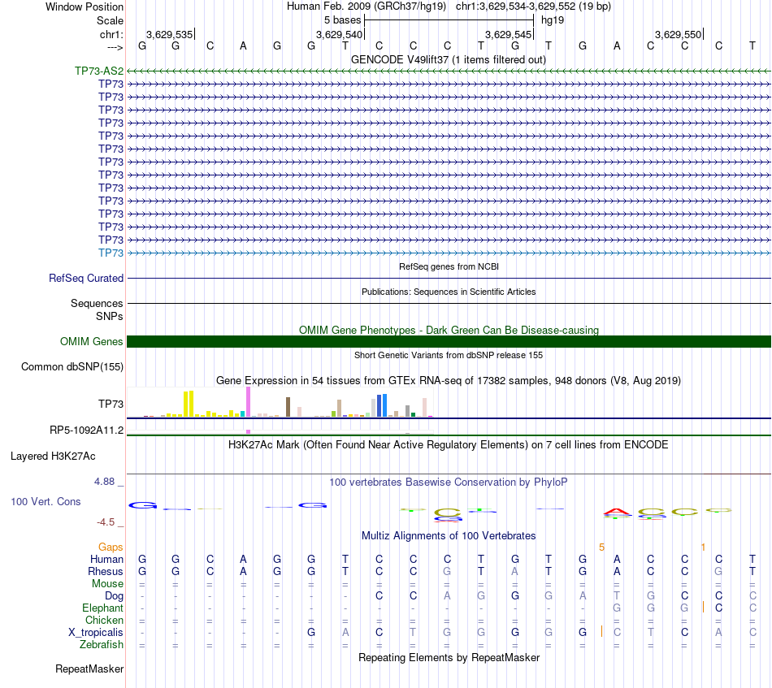Select the X_tropicalis alignment row label
Viewport: 772px width, 688px height.
click(x=96, y=633)
